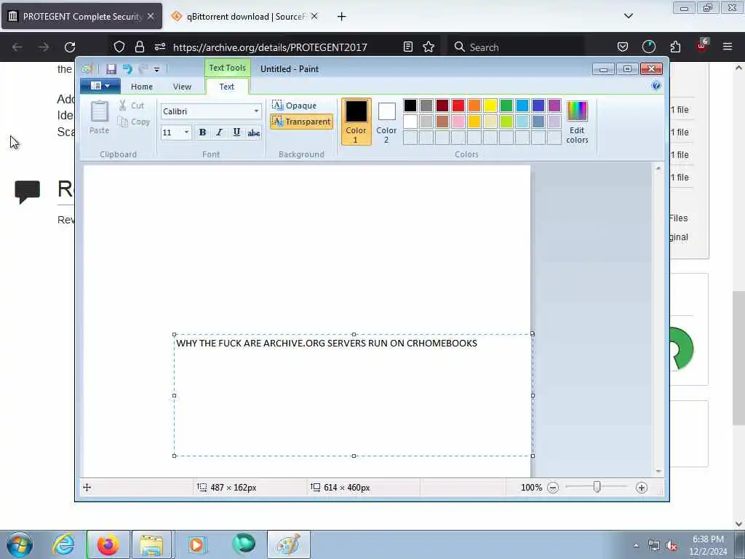This screenshot has height=559, width=745.
Task: Bookmark this page with the star icon
Action: pos(429,47)
